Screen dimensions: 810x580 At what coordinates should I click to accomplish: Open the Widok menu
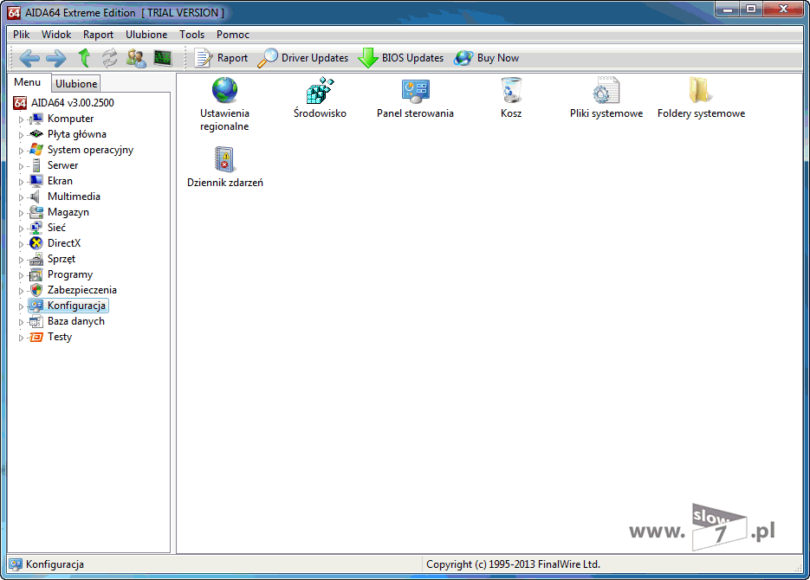tap(56, 35)
